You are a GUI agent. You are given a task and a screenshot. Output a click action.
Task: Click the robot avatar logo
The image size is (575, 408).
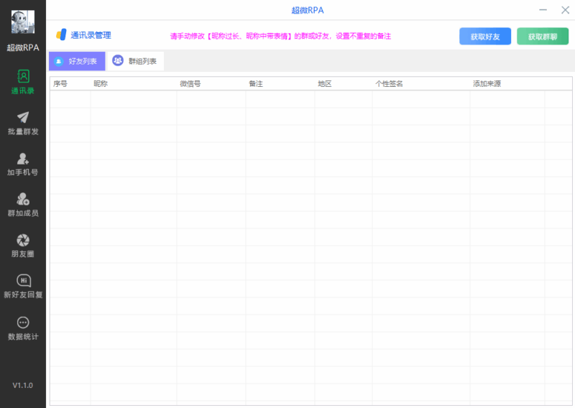coord(23,22)
